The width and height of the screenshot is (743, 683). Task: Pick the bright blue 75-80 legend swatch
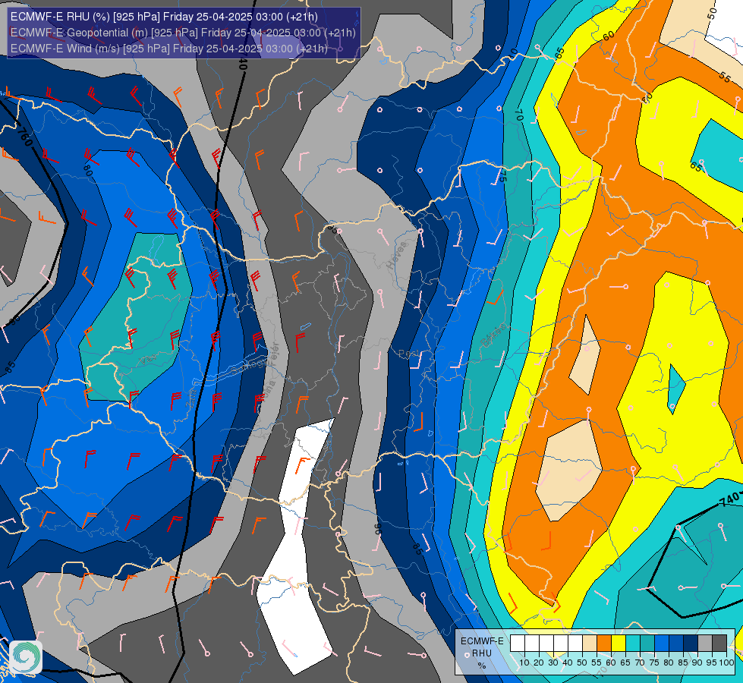662,644
